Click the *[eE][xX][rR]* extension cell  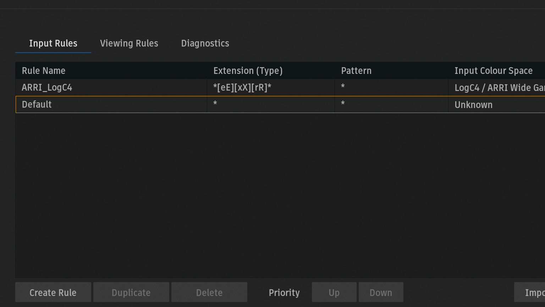pyautogui.click(x=242, y=87)
